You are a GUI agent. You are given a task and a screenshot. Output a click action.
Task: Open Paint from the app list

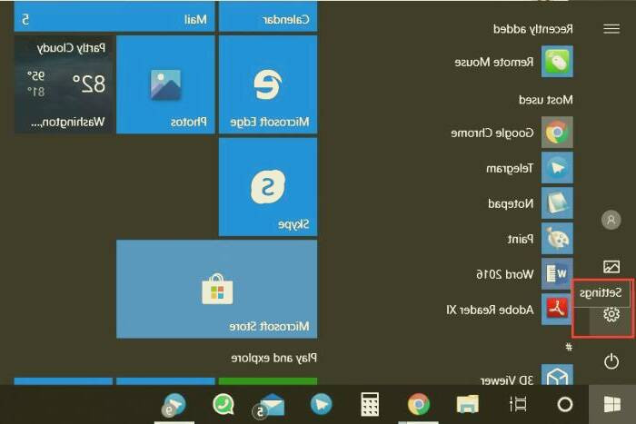pyautogui.click(x=556, y=239)
